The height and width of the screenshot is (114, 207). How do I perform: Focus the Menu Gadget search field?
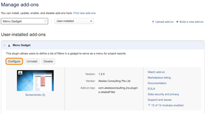coord(22,21)
